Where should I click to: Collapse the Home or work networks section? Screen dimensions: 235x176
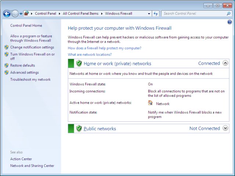coord(225,63)
